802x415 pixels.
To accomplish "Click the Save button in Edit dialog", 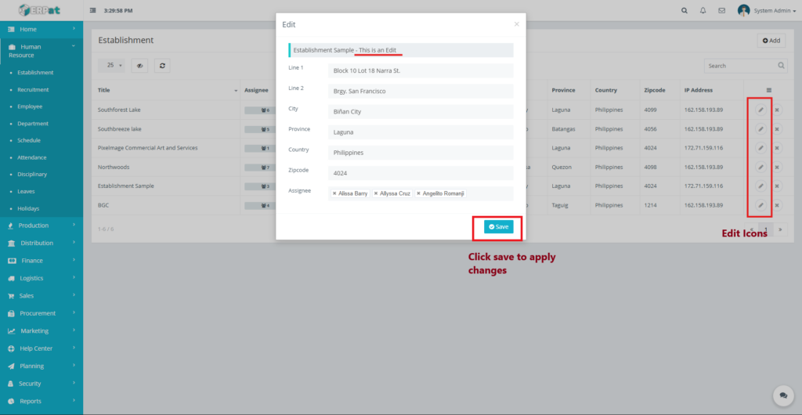I will (x=498, y=227).
